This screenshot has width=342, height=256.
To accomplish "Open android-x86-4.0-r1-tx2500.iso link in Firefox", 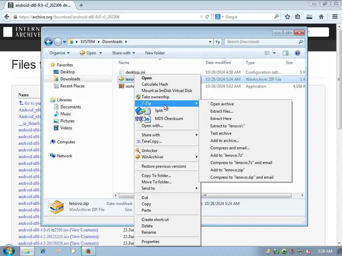I will click(x=44, y=230).
